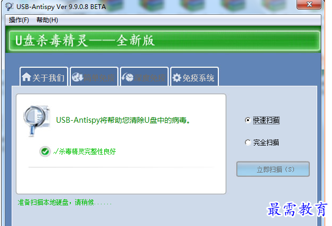Click the magnifying glass scan icon
332x226 pixels.
[x=36, y=121]
